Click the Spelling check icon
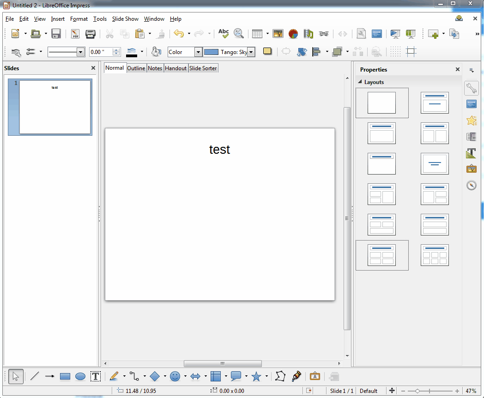 [x=224, y=34]
